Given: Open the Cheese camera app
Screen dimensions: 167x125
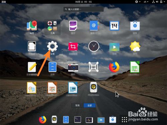Looking at the screenshot, I should pyautogui.click(x=73, y=68).
